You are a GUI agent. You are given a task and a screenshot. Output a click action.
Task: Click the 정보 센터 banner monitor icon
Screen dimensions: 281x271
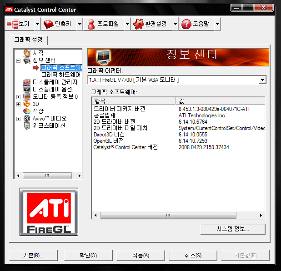click(103, 57)
